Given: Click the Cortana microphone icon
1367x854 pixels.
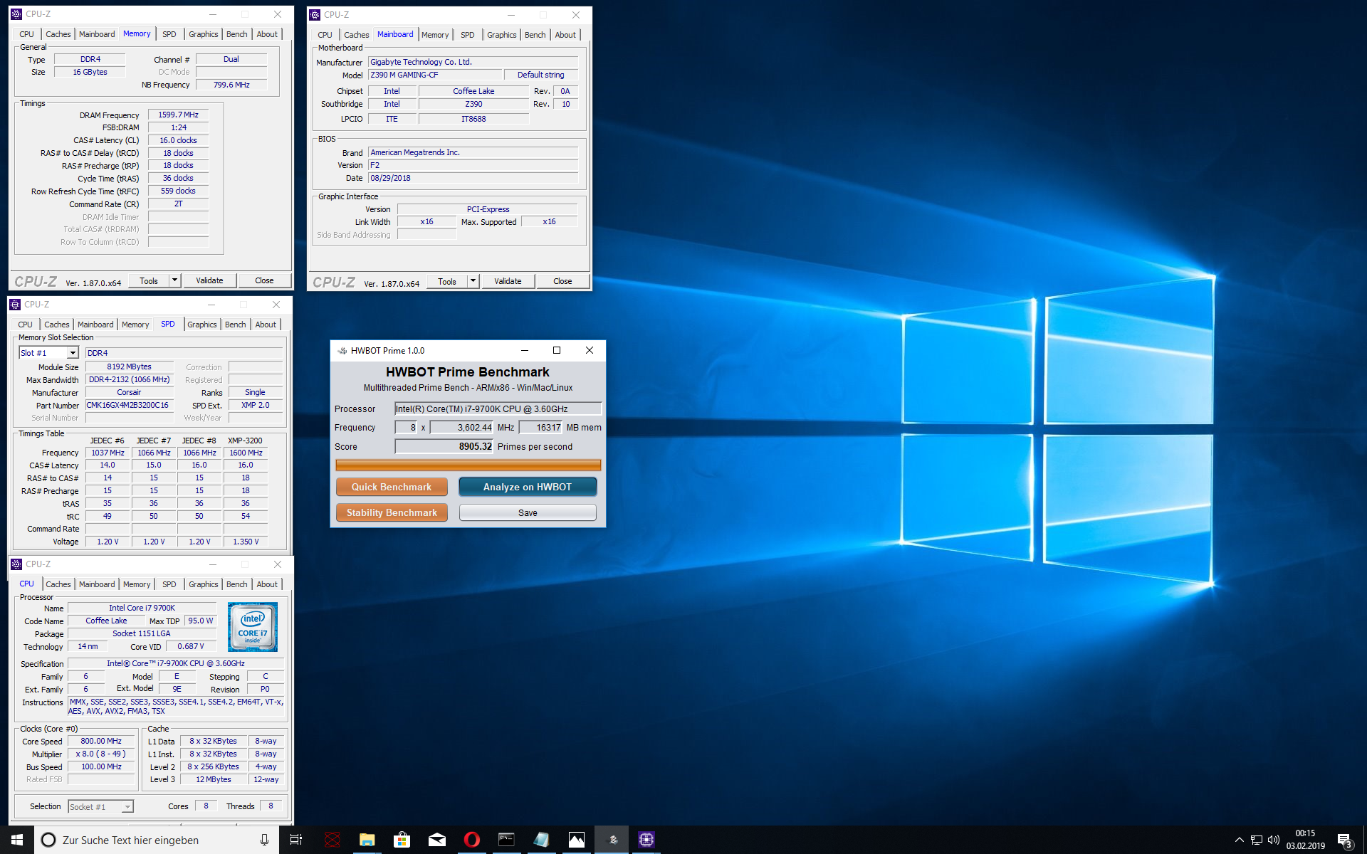Looking at the screenshot, I should [x=264, y=840].
